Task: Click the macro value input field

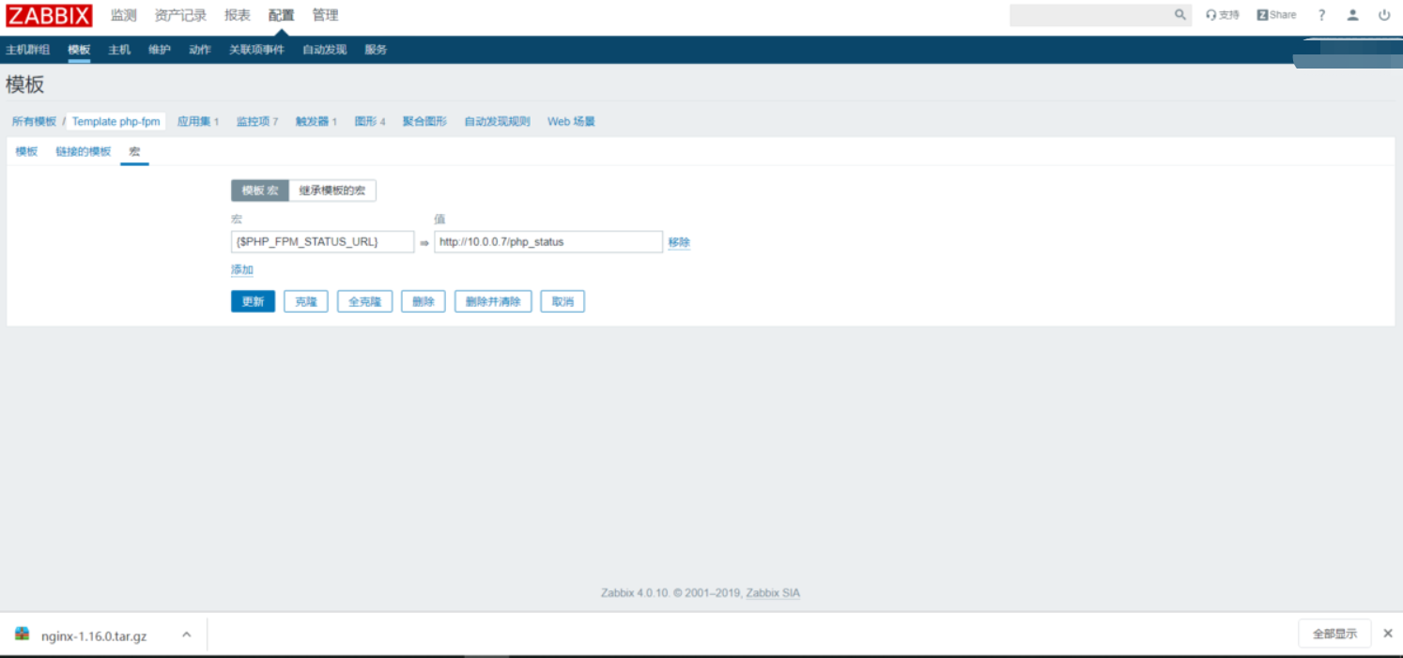Action: 548,241
